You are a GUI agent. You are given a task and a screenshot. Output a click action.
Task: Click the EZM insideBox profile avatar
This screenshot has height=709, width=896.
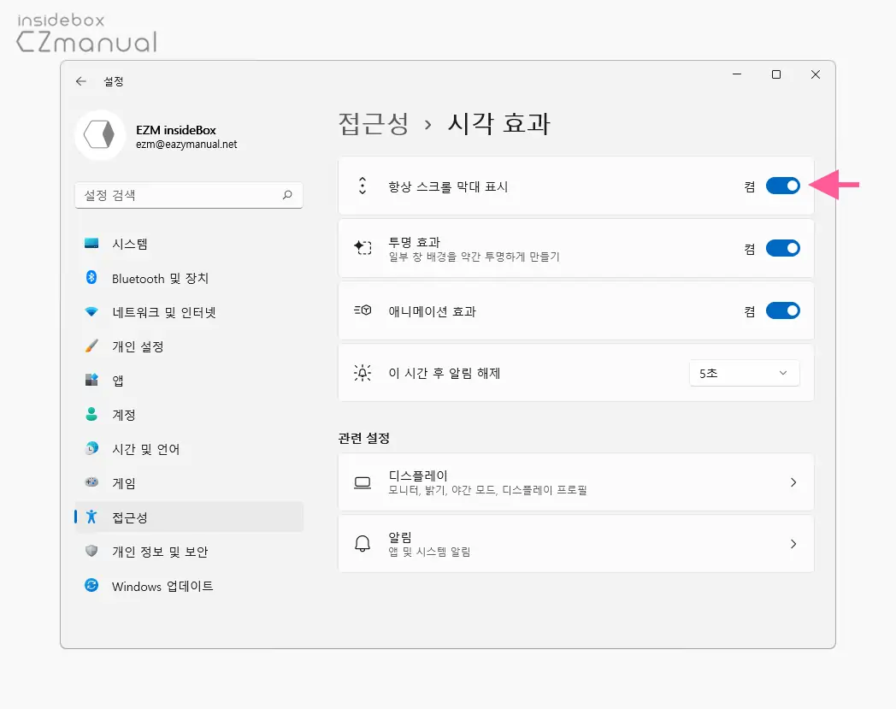click(x=100, y=135)
